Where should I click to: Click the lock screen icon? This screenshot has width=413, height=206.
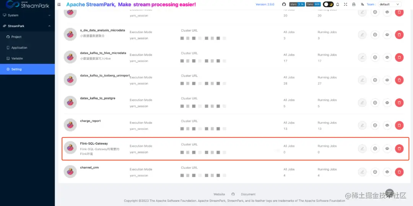(x=354, y=5)
